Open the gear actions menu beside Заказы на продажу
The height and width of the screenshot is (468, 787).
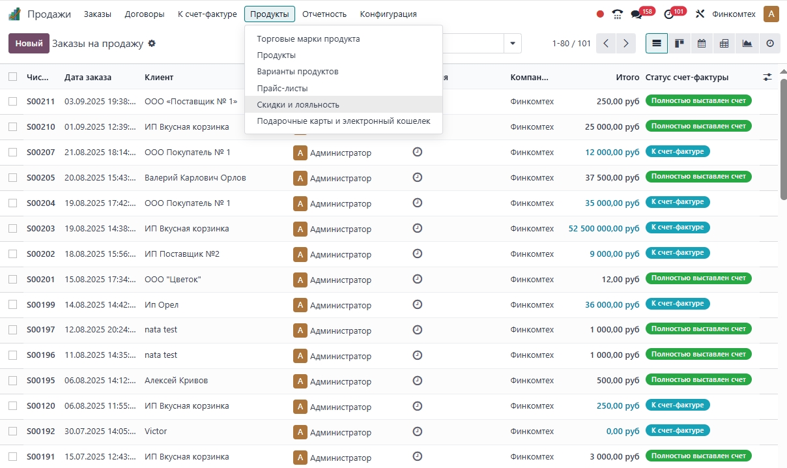(152, 44)
